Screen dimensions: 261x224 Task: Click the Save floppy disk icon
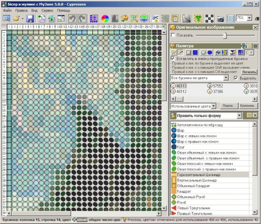[x=30, y=18]
